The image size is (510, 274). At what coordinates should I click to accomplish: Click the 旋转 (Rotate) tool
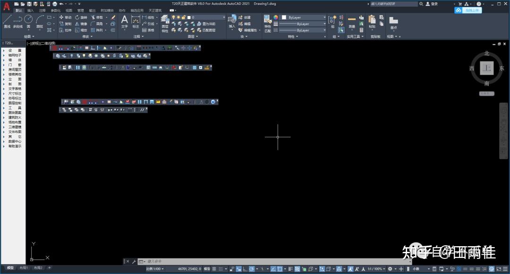81,17
